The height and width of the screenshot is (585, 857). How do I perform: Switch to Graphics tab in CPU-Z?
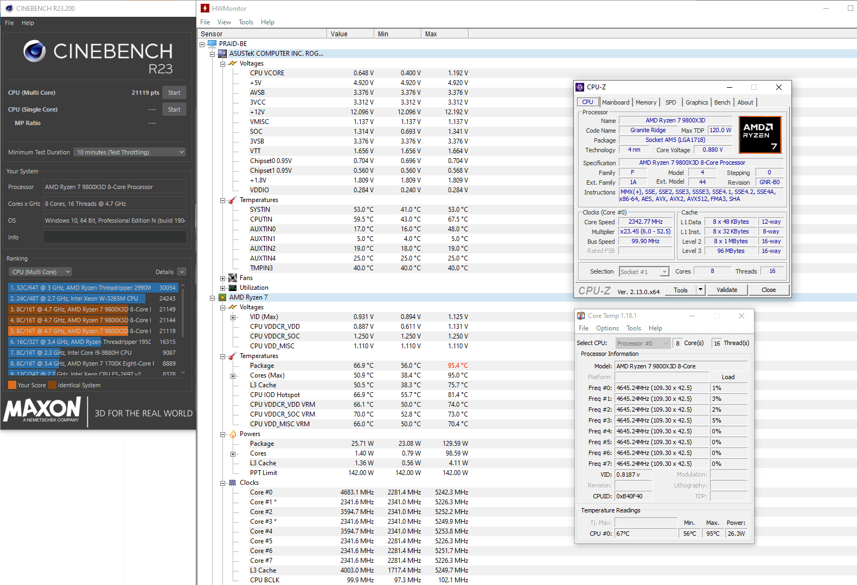click(696, 102)
